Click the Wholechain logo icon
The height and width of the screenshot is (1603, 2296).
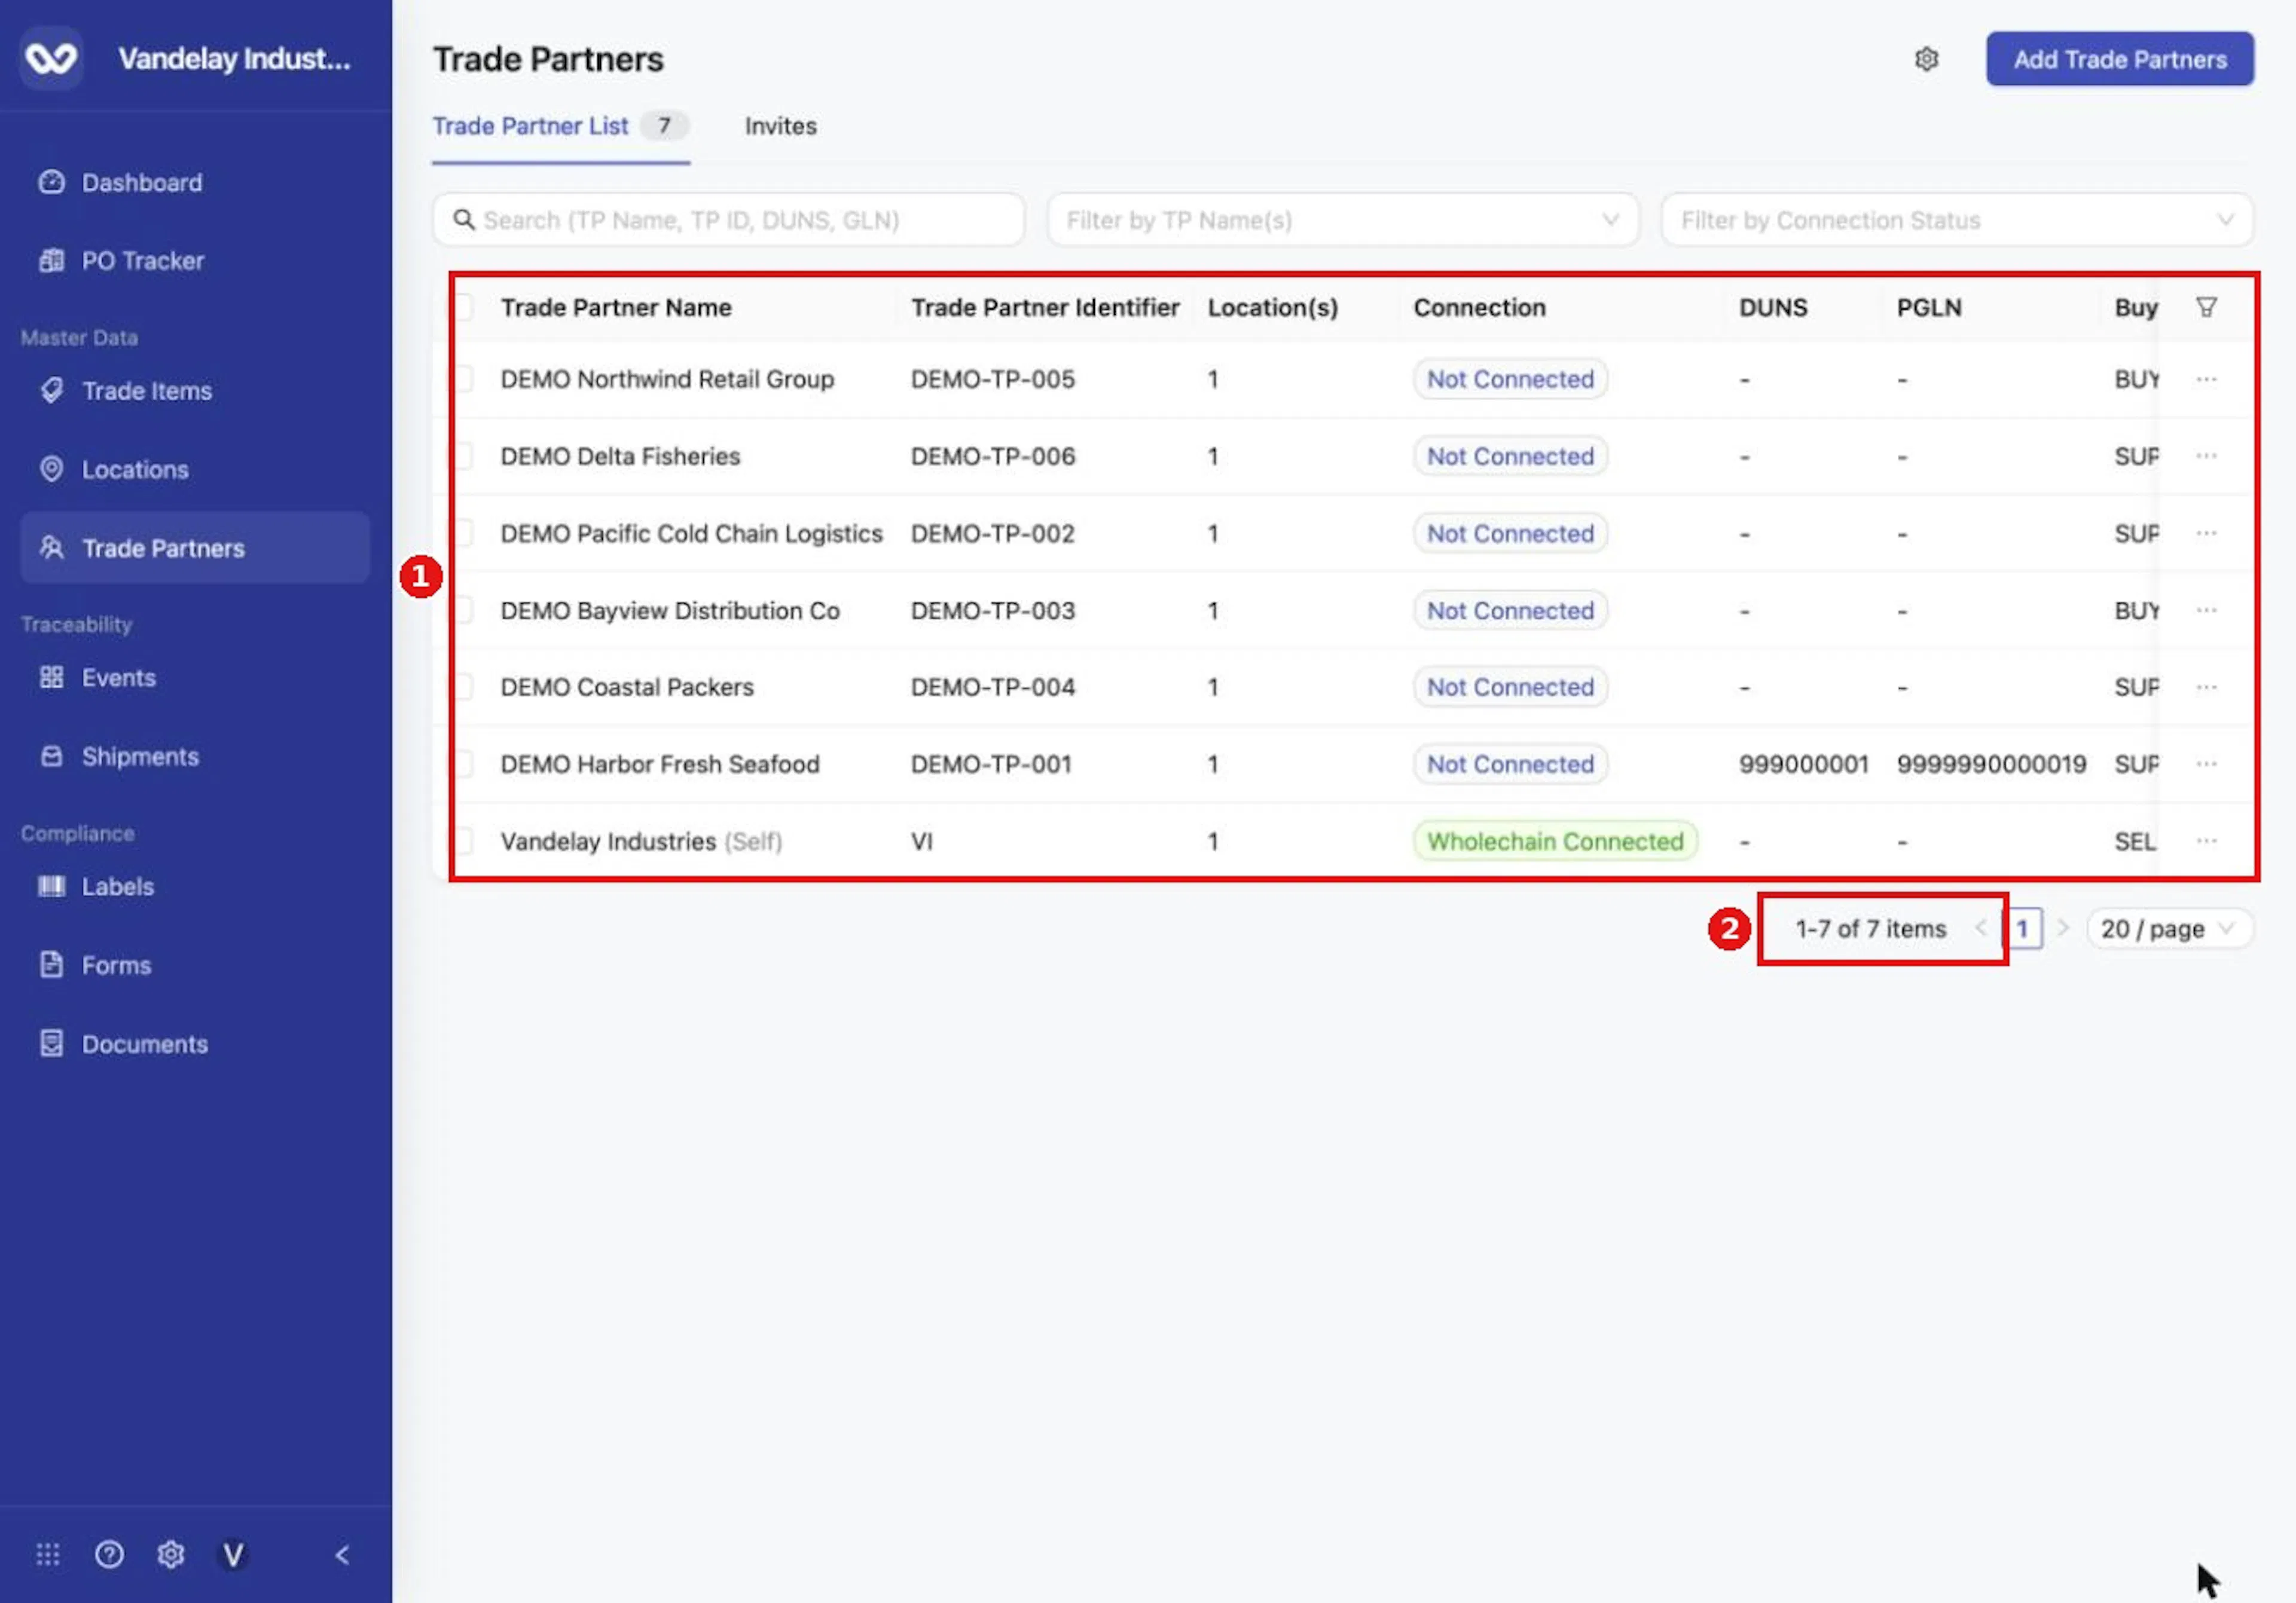51,58
